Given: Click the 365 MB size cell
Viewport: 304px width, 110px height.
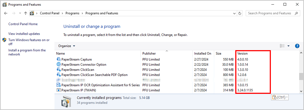Looking at the screenshot, I should [x=228, y=85].
